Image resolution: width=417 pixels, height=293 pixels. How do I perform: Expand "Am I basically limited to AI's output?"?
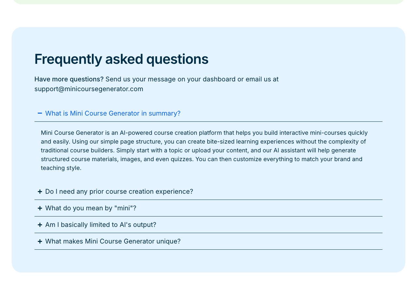pos(208,225)
